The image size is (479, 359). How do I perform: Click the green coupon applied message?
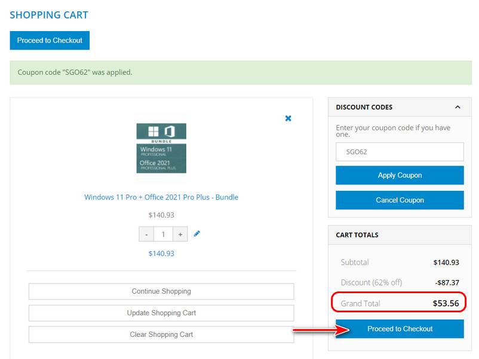(75, 72)
